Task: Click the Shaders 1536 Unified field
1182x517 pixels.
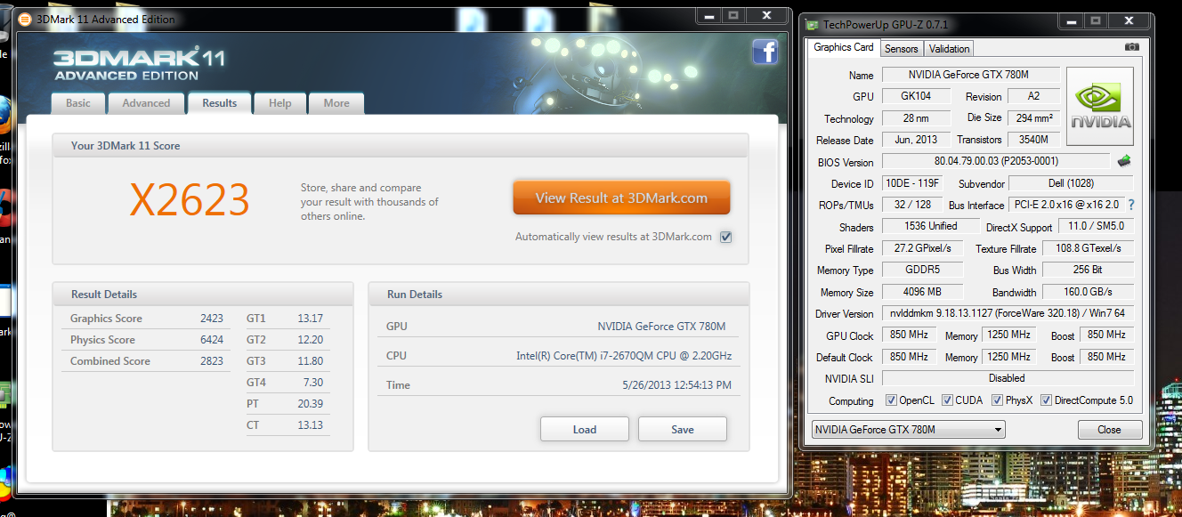Action: tap(931, 227)
